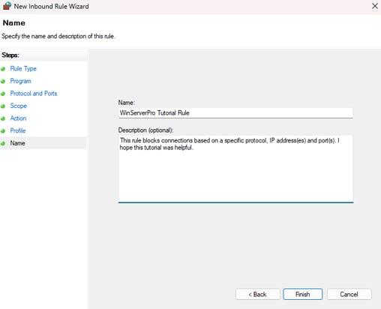Viewport: 381px width, 309px height.
Task: Click the green bullet beside Action
Action: click(3, 118)
